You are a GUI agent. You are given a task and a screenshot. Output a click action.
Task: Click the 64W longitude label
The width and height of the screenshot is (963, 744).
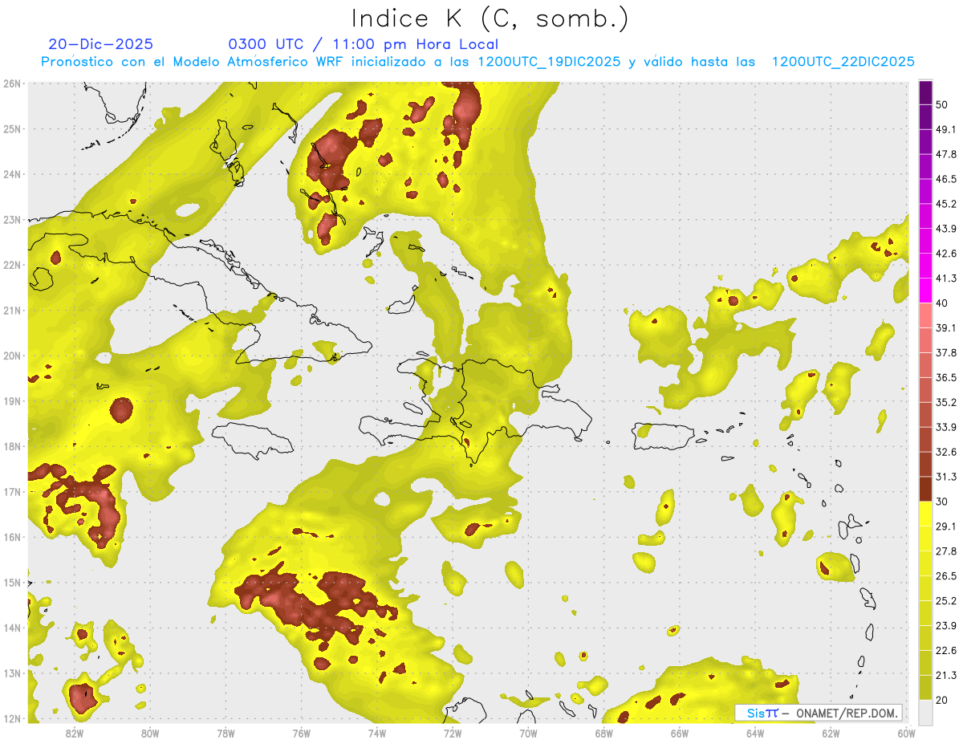click(754, 733)
